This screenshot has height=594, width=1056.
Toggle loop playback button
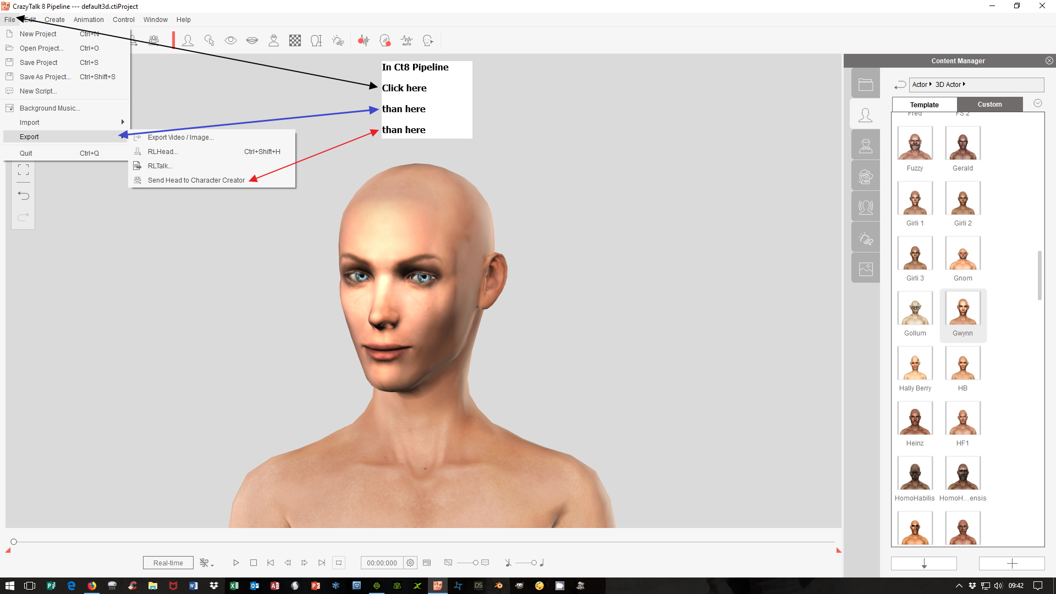pos(339,563)
